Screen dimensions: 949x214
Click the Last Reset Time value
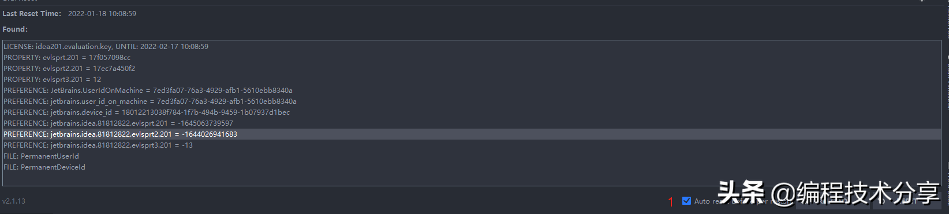click(x=102, y=13)
